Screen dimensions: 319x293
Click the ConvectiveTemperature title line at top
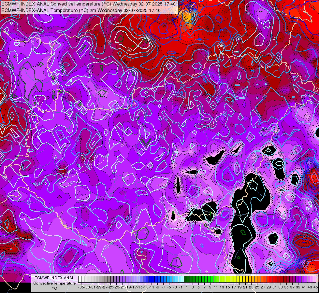coord(89,4)
